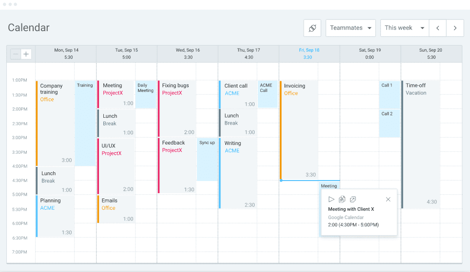Viewport: 470px width, 272px height.
Task: Click the ACME Call calendar event
Action: (x=268, y=94)
